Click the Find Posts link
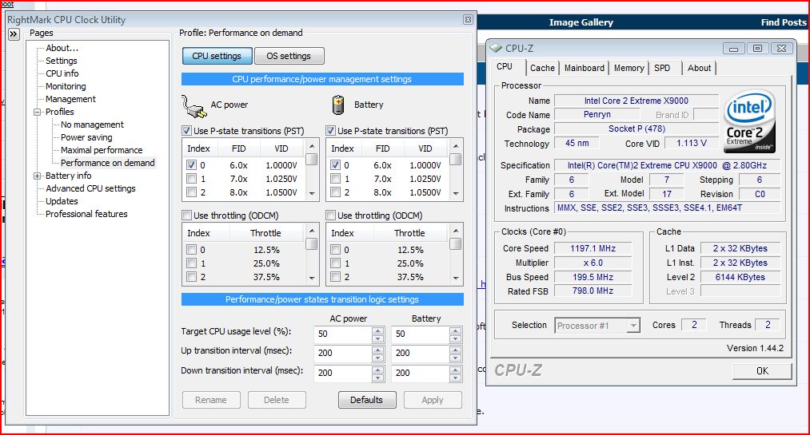The height and width of the screenshot is (435, 810). click(x=783, y=22)
